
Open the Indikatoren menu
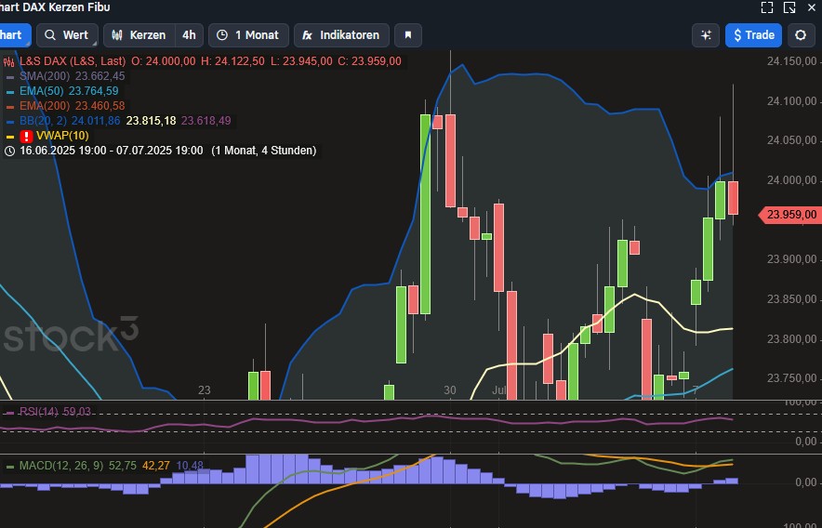[341, 35]
